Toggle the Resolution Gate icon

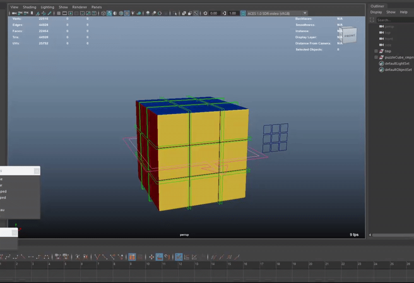coord(70,13)
